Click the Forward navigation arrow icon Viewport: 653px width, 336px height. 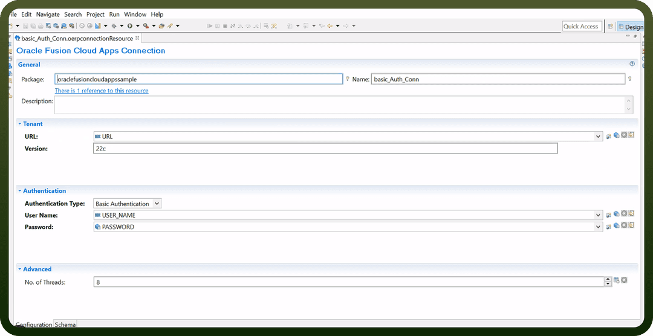point(346,26)
